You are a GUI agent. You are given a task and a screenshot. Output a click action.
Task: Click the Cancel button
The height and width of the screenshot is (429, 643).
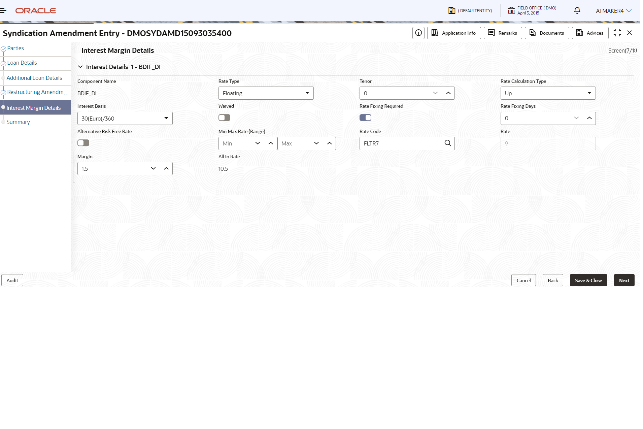point(523,280)
